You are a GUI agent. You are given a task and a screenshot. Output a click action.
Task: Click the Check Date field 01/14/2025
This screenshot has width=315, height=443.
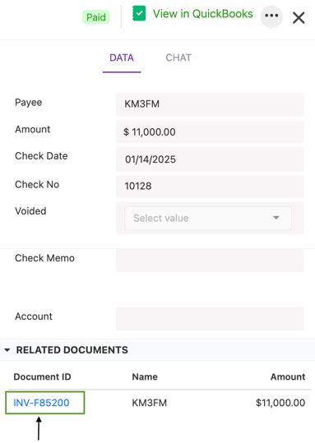pyautogui.click(x=210, y=159)
